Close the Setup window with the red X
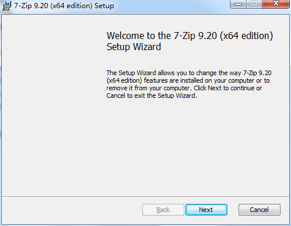This screenshot has height=226, width=291. coord(276,4)
